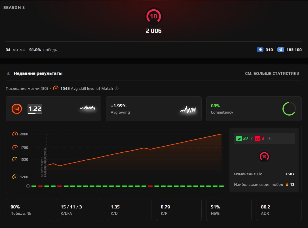Click the level 10 badge in the Elo panel
308x228 pixels.
pos(264,157)
